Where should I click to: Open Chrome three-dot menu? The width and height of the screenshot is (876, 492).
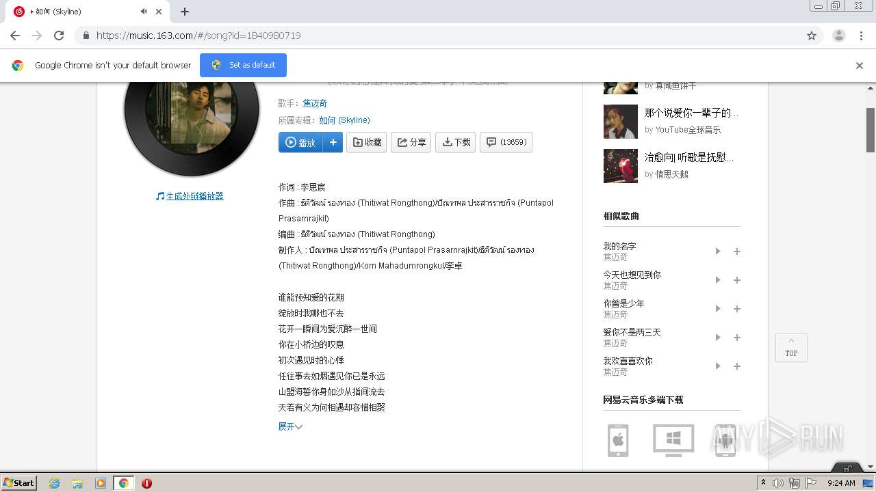point(862,36)
